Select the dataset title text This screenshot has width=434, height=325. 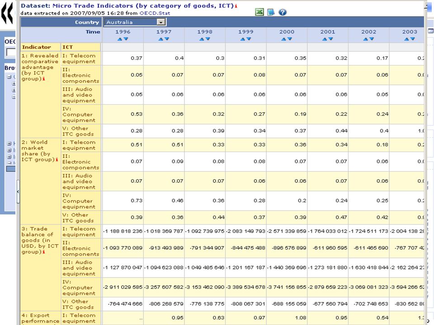[127, 5]
